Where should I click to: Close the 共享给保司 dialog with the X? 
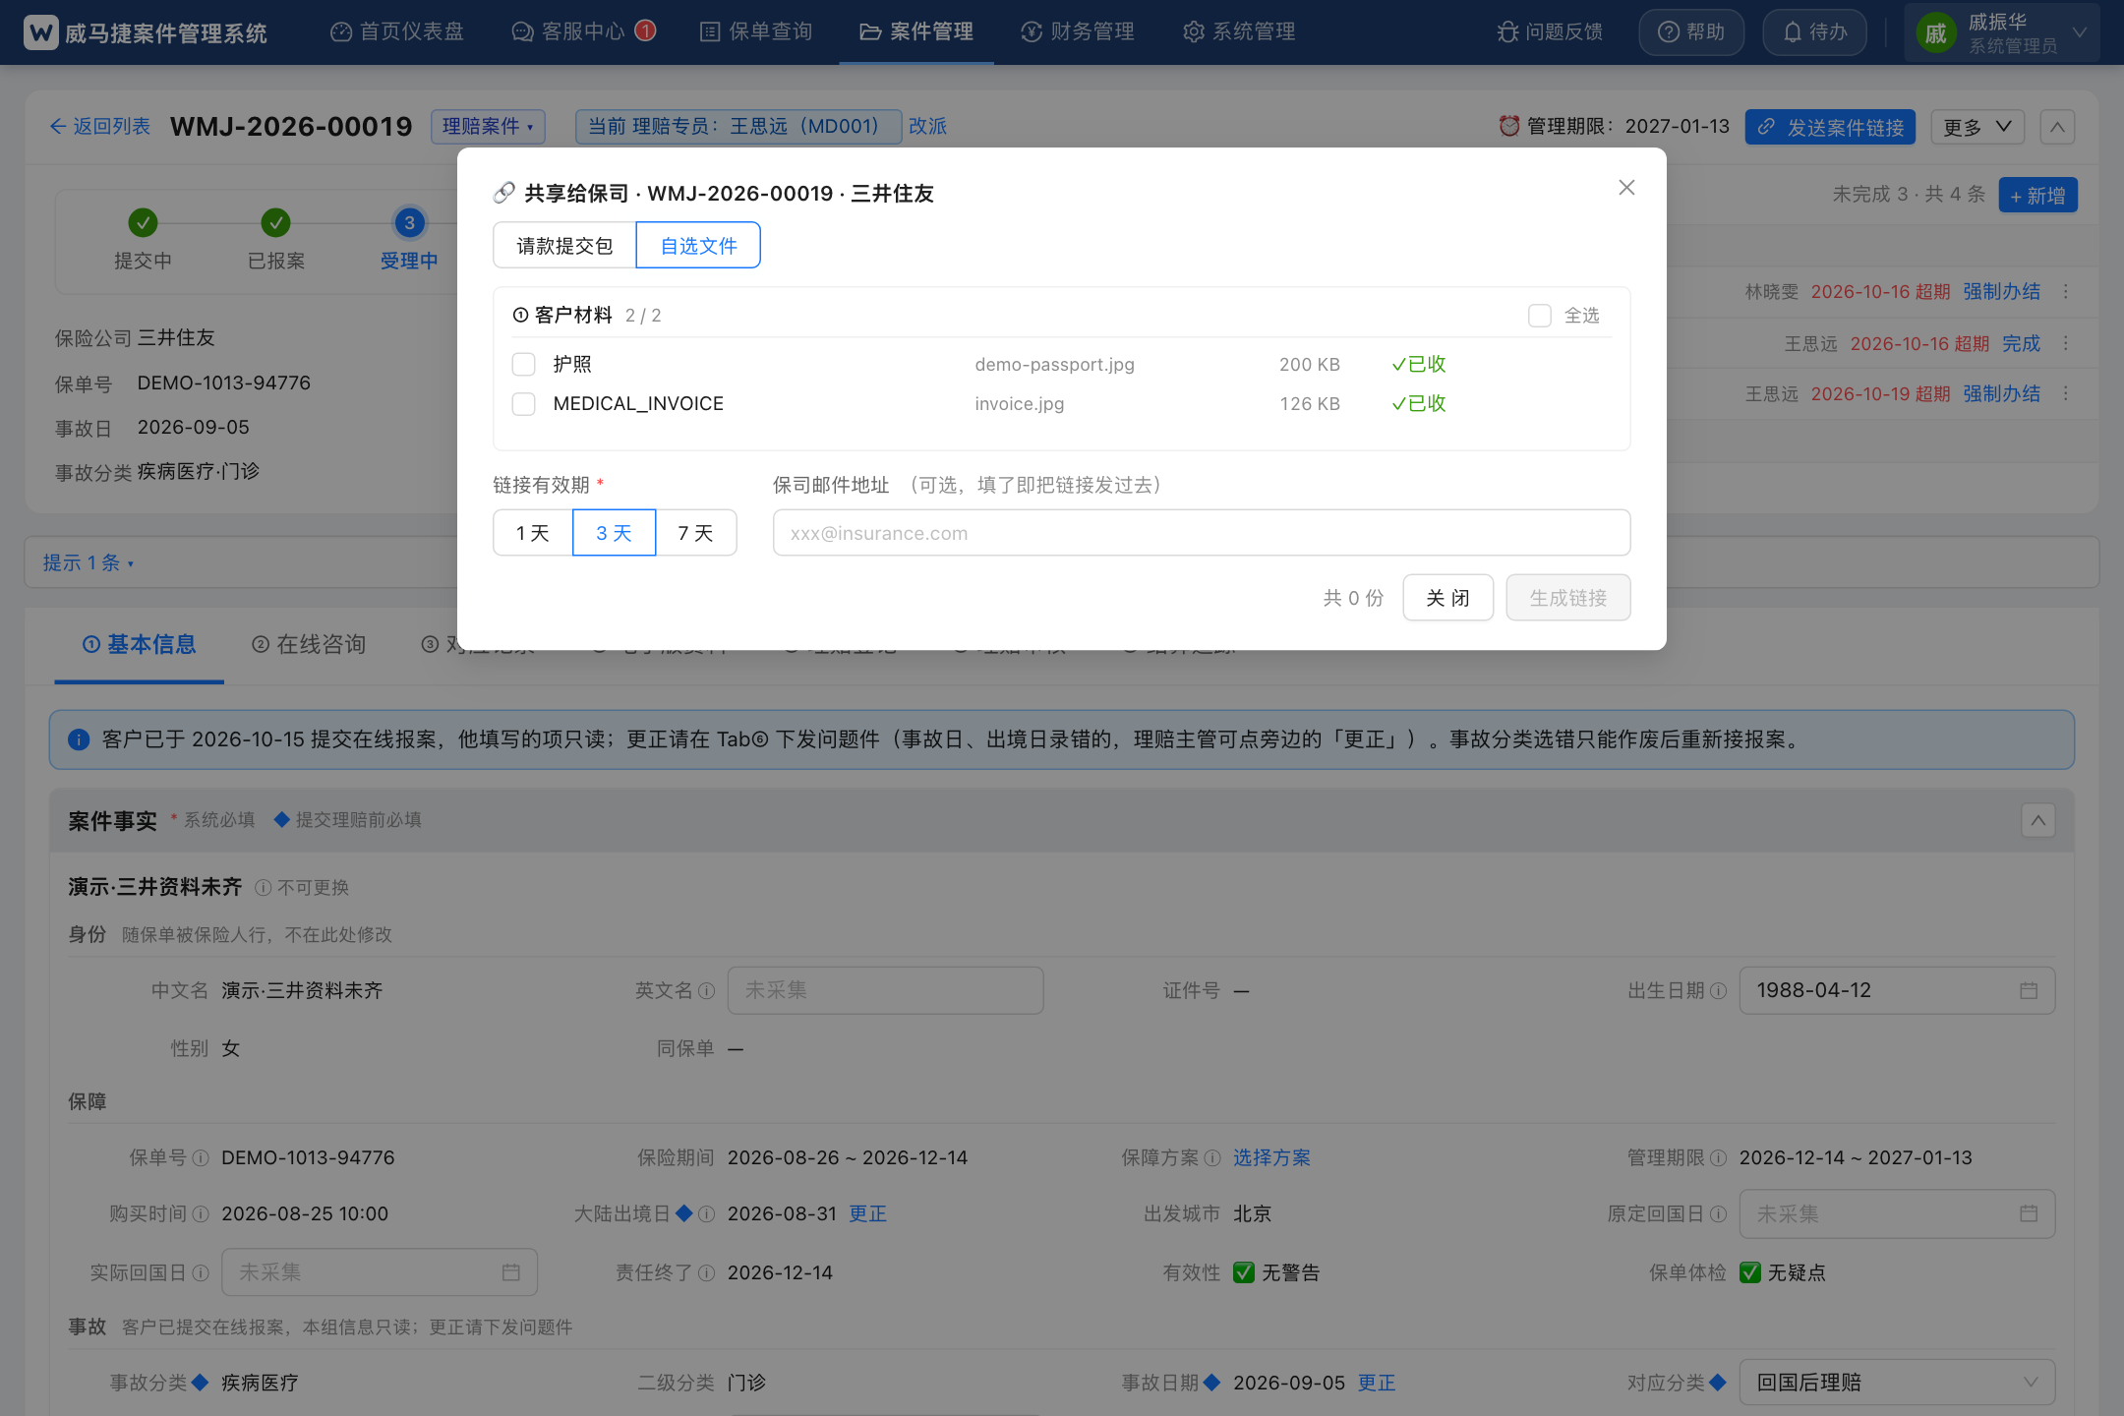click(1626, 188)
